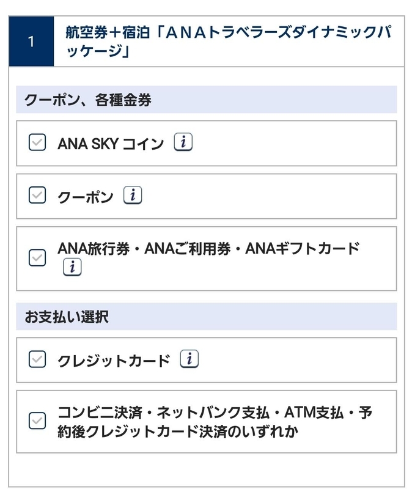Show info for ANA旅行券・ANAご利用券 option

pos(72,267)
